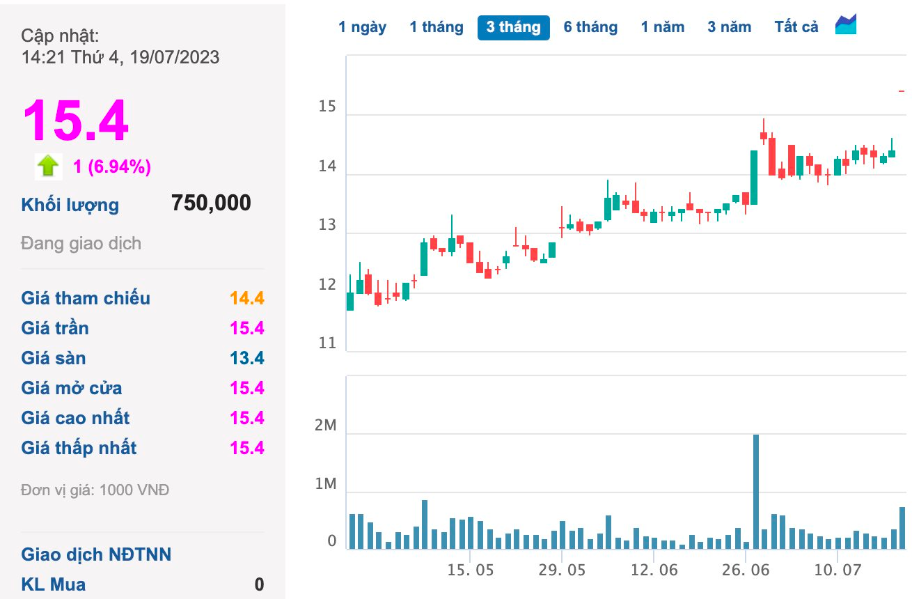Click the '1 (6.94%)' price change value

(x=112, y=166)
